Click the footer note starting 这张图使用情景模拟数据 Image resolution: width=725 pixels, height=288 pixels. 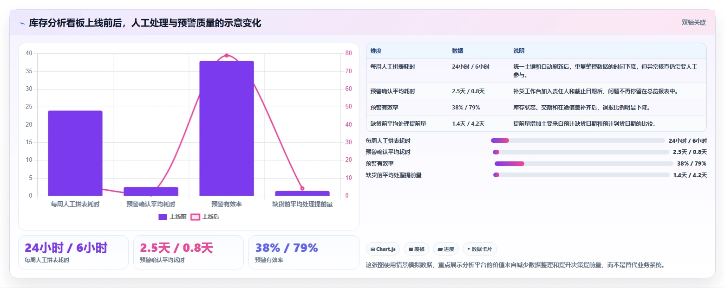(516, 265)
